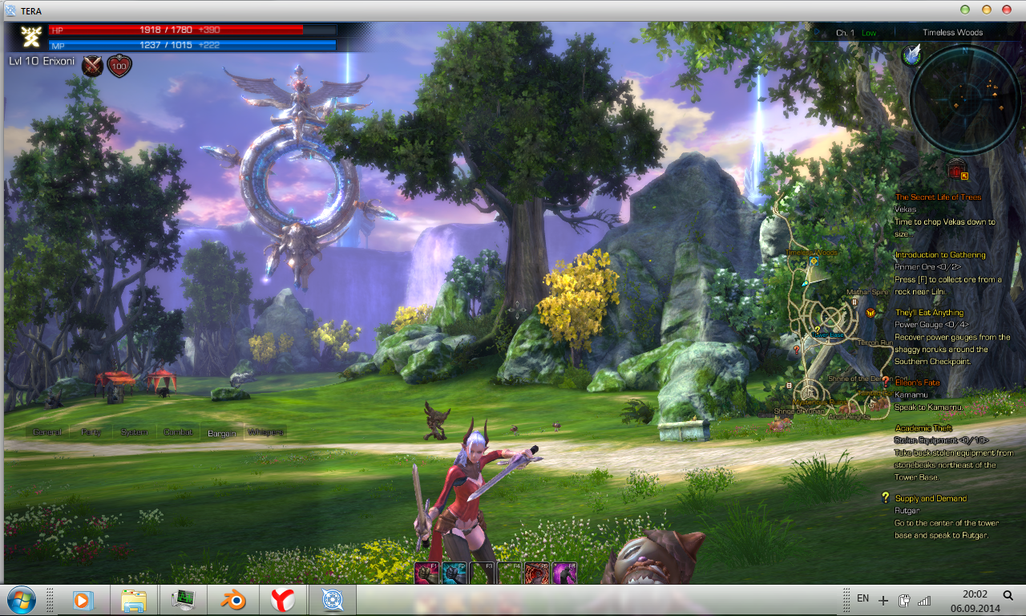Image resolution: width=1026 pixels, height=616 pixels.
Task: Click the Timeless Woods marker on overlay map
Action: click(x=814, y=261)
